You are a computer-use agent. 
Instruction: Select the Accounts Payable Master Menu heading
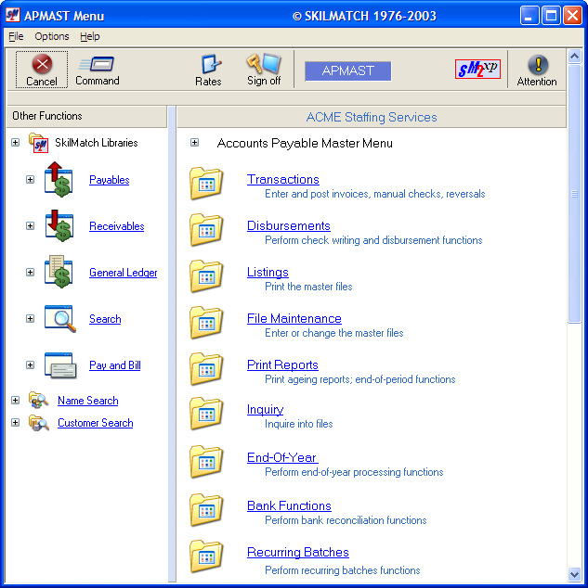tap(305, 143)
